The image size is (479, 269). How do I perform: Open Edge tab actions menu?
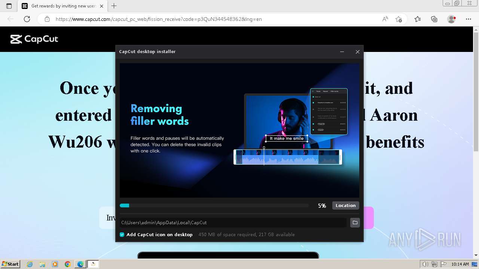click(9, 6)
